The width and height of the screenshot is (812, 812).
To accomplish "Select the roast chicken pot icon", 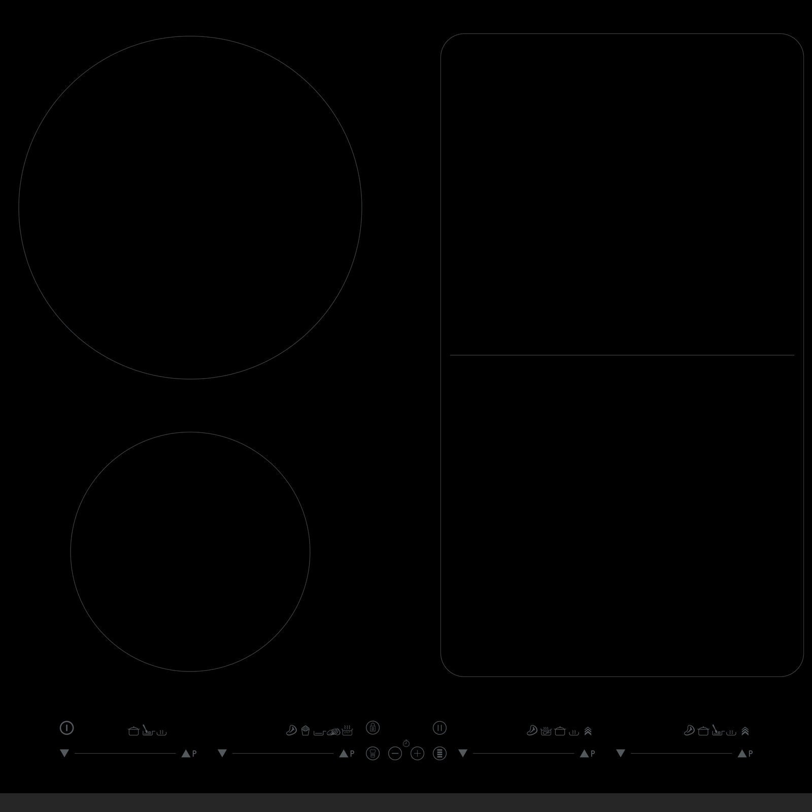I will pyautogui.click(x=546, y=731).
